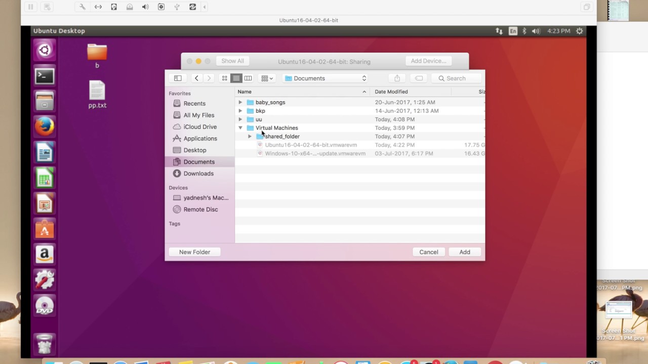The height and width of the screenshot is (364, 648).
Task: Launch Firefox from Ubuntu launcher
Action: tap(45, 127)
